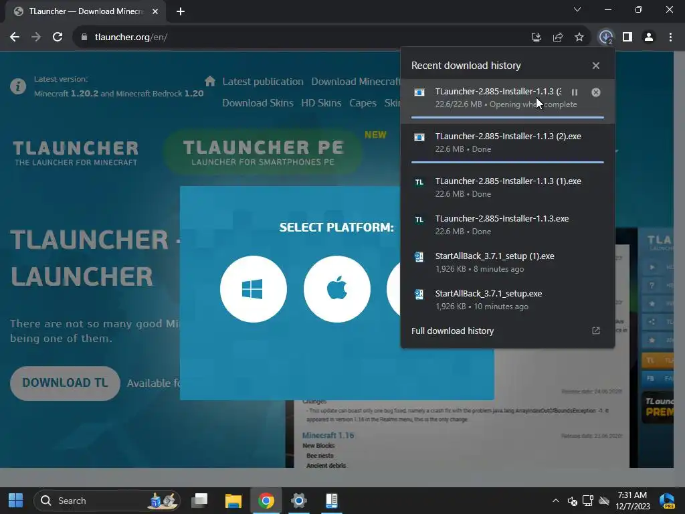The image size is (685, 514).
Task: Click the taskbar clock showing 7:31 AM
Action: [633, 501]
